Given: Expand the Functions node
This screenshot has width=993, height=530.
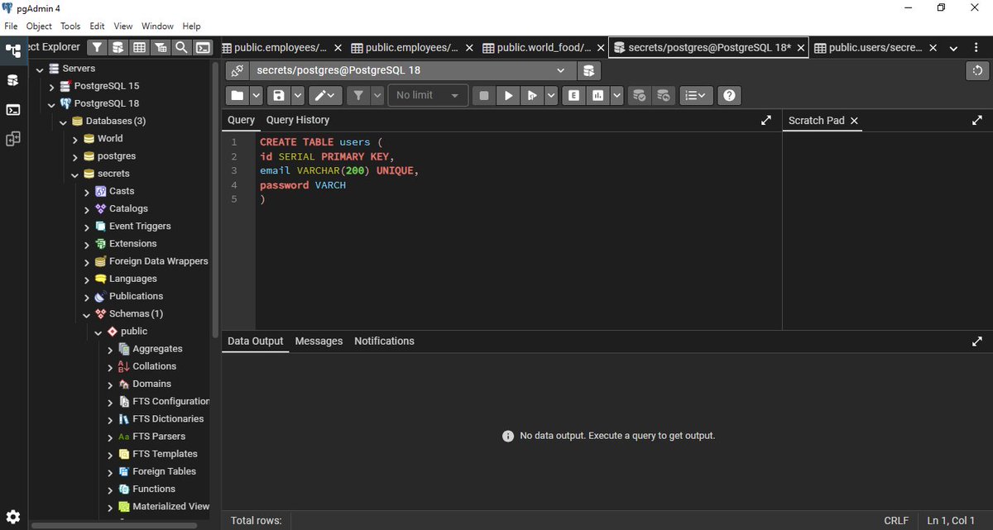Looking at the screenshot, I should (110, 489).
